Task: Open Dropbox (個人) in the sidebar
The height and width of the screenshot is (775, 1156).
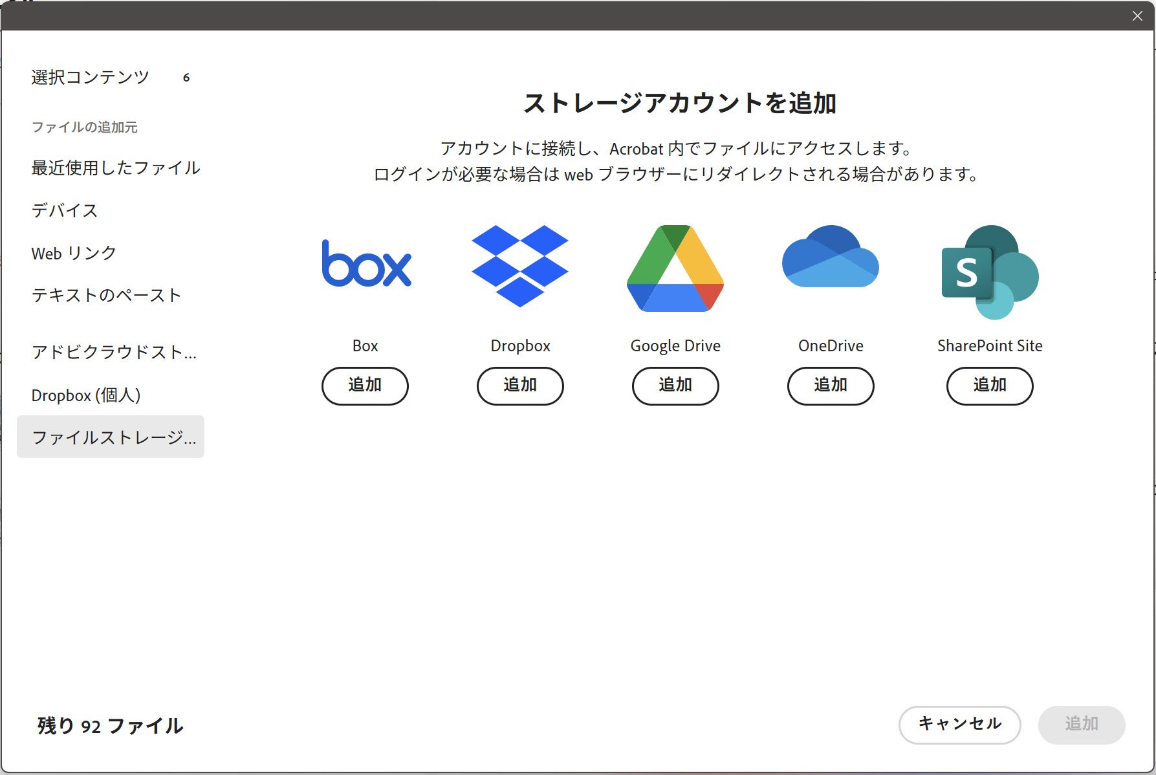Action: (86, 395)
